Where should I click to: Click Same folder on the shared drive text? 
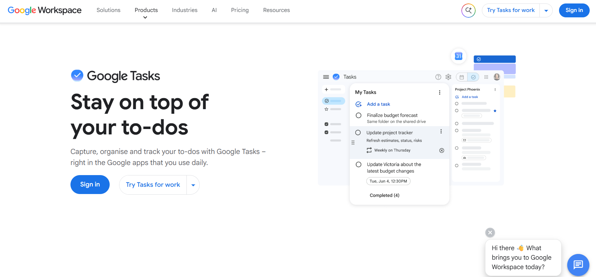coord(396,121)
